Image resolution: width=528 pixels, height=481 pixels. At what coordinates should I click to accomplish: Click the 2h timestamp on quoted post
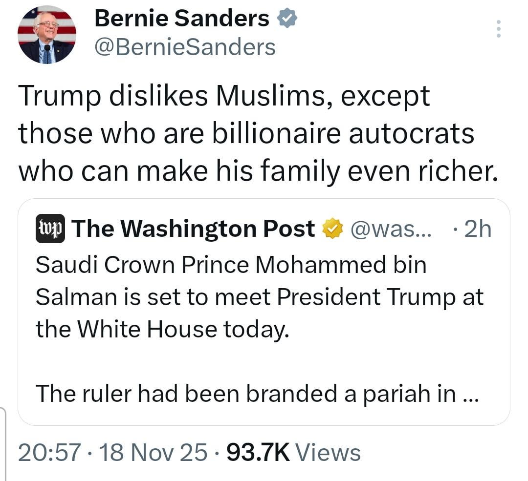pyautogui.click(x=477, y=229)
